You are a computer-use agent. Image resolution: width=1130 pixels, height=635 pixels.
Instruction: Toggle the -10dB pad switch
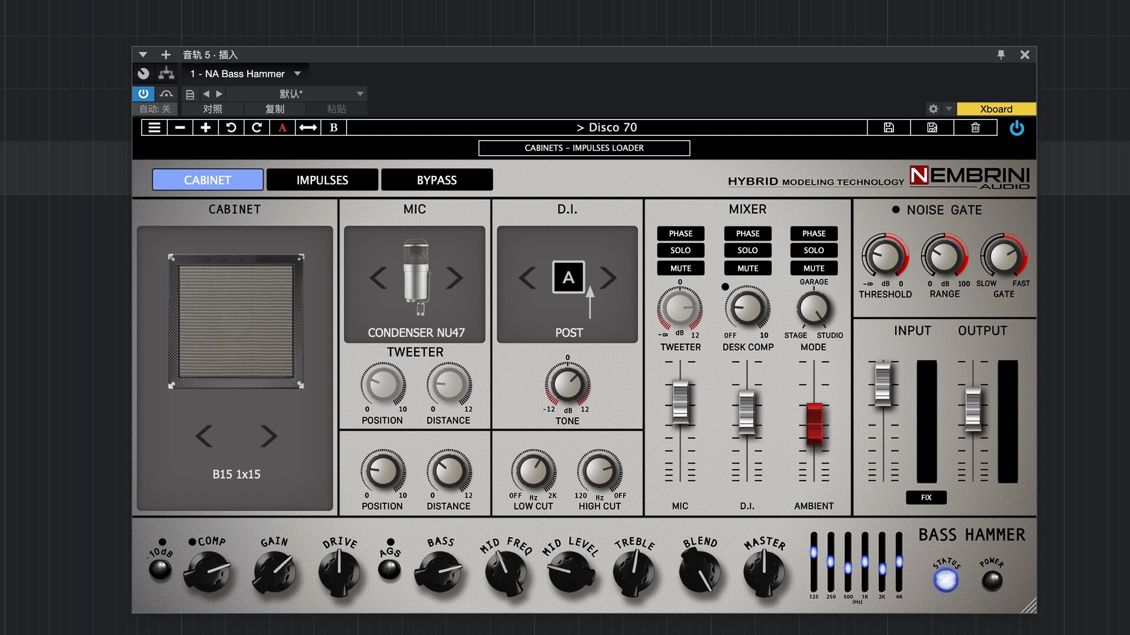click(160, 569)
